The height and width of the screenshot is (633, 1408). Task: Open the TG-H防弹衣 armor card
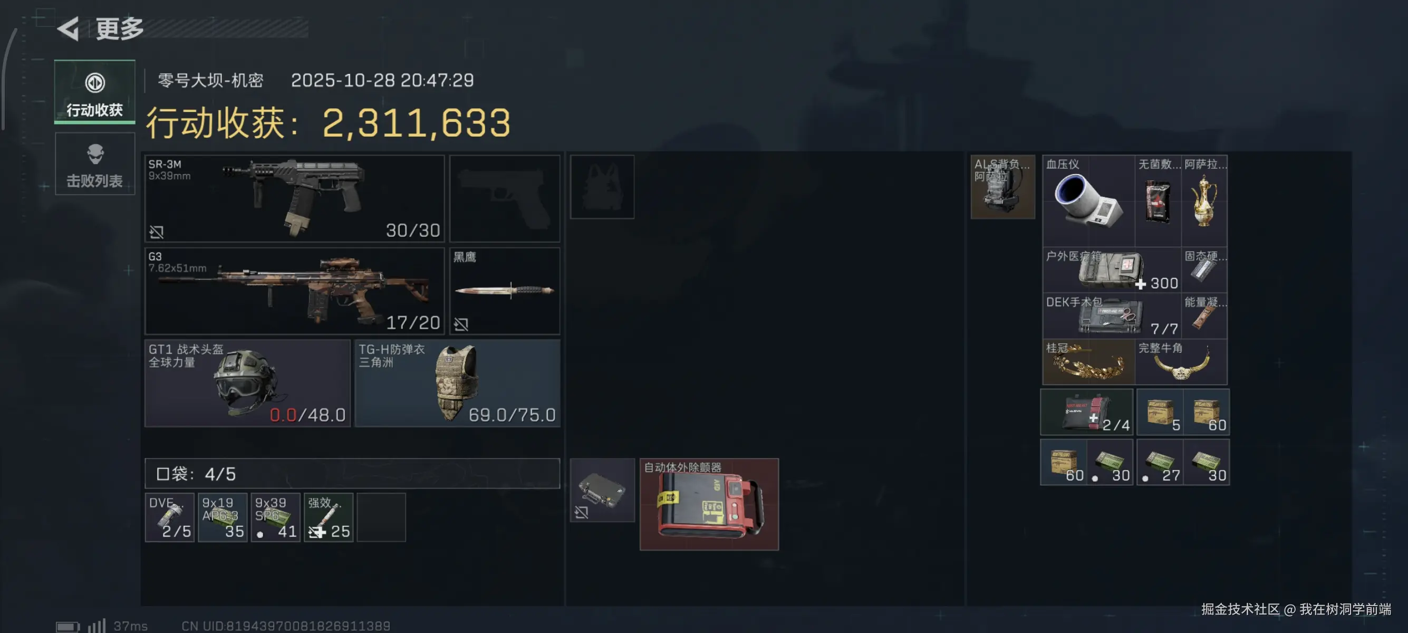[x=458, y=383]
